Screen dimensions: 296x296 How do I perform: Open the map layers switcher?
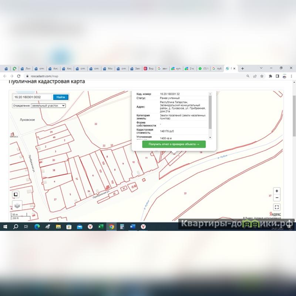17,205
